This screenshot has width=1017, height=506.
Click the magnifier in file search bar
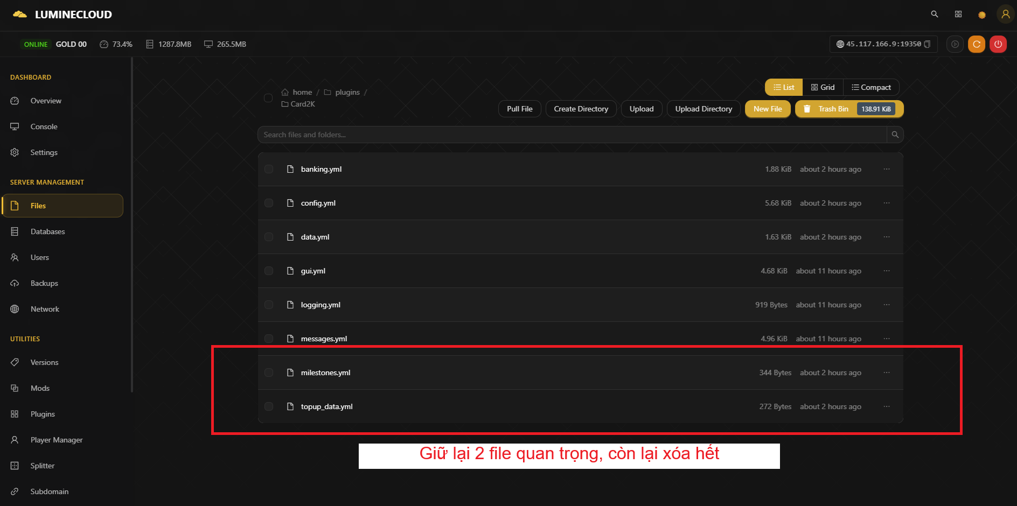[x=895, y=135]
